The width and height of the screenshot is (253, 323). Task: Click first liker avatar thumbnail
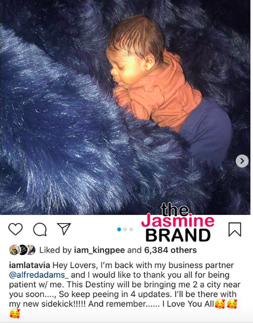coord(14,250)
